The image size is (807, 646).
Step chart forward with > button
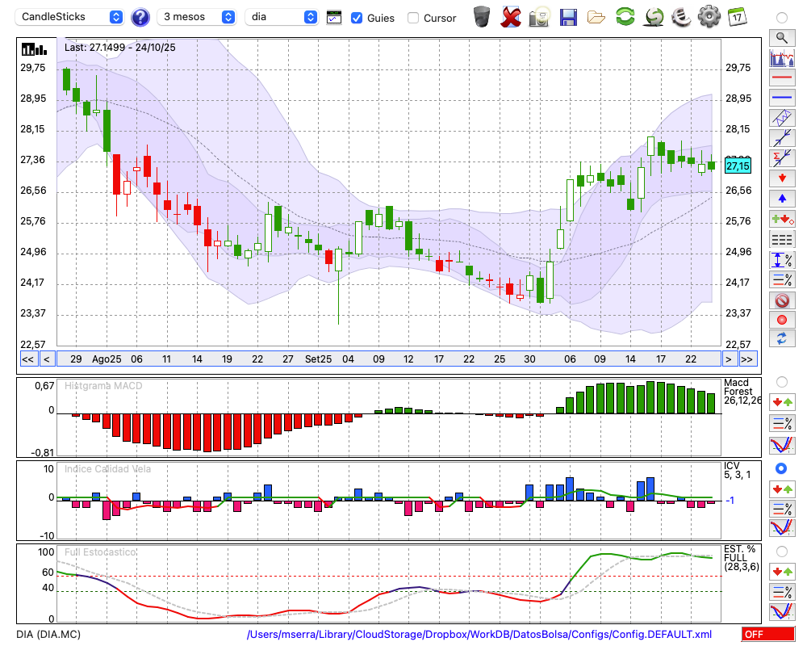click(728, 359)
